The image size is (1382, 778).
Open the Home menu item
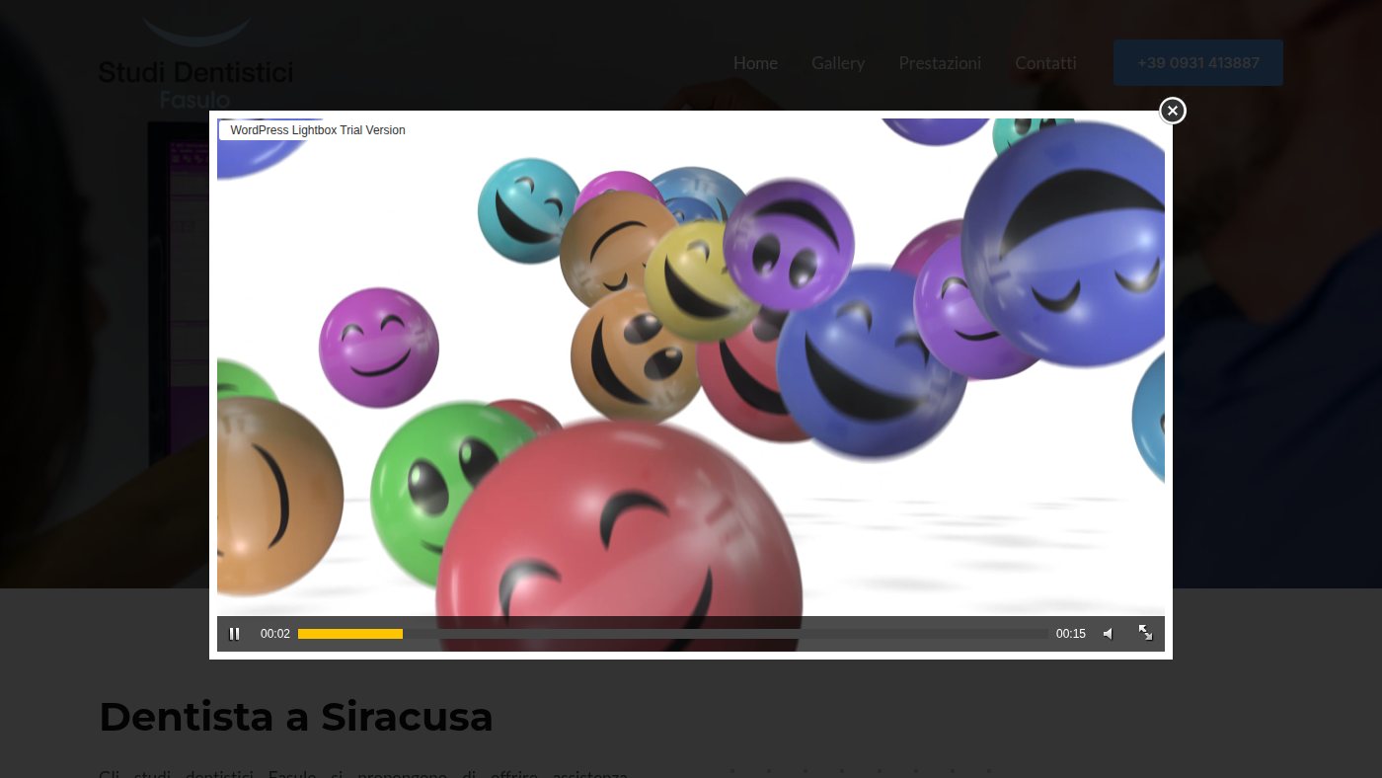pos(755,63)
